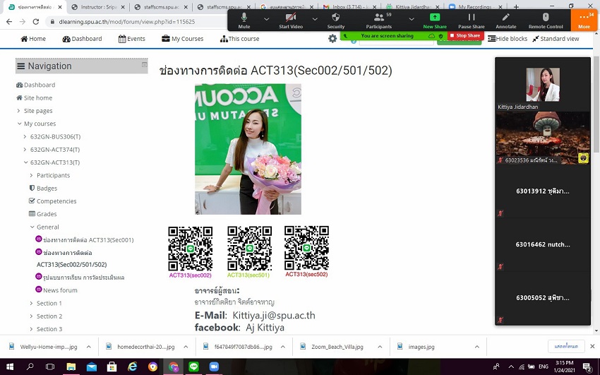Viewport: 600px width, 375px height.
Task: Open Events in top menu
Action: pyautogui.click(x=132, y=39)
